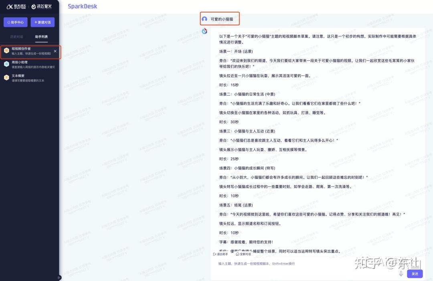Click the microphone icon near the input box
433x281 pixels.
pyautogui.click(x=401, y=273)
